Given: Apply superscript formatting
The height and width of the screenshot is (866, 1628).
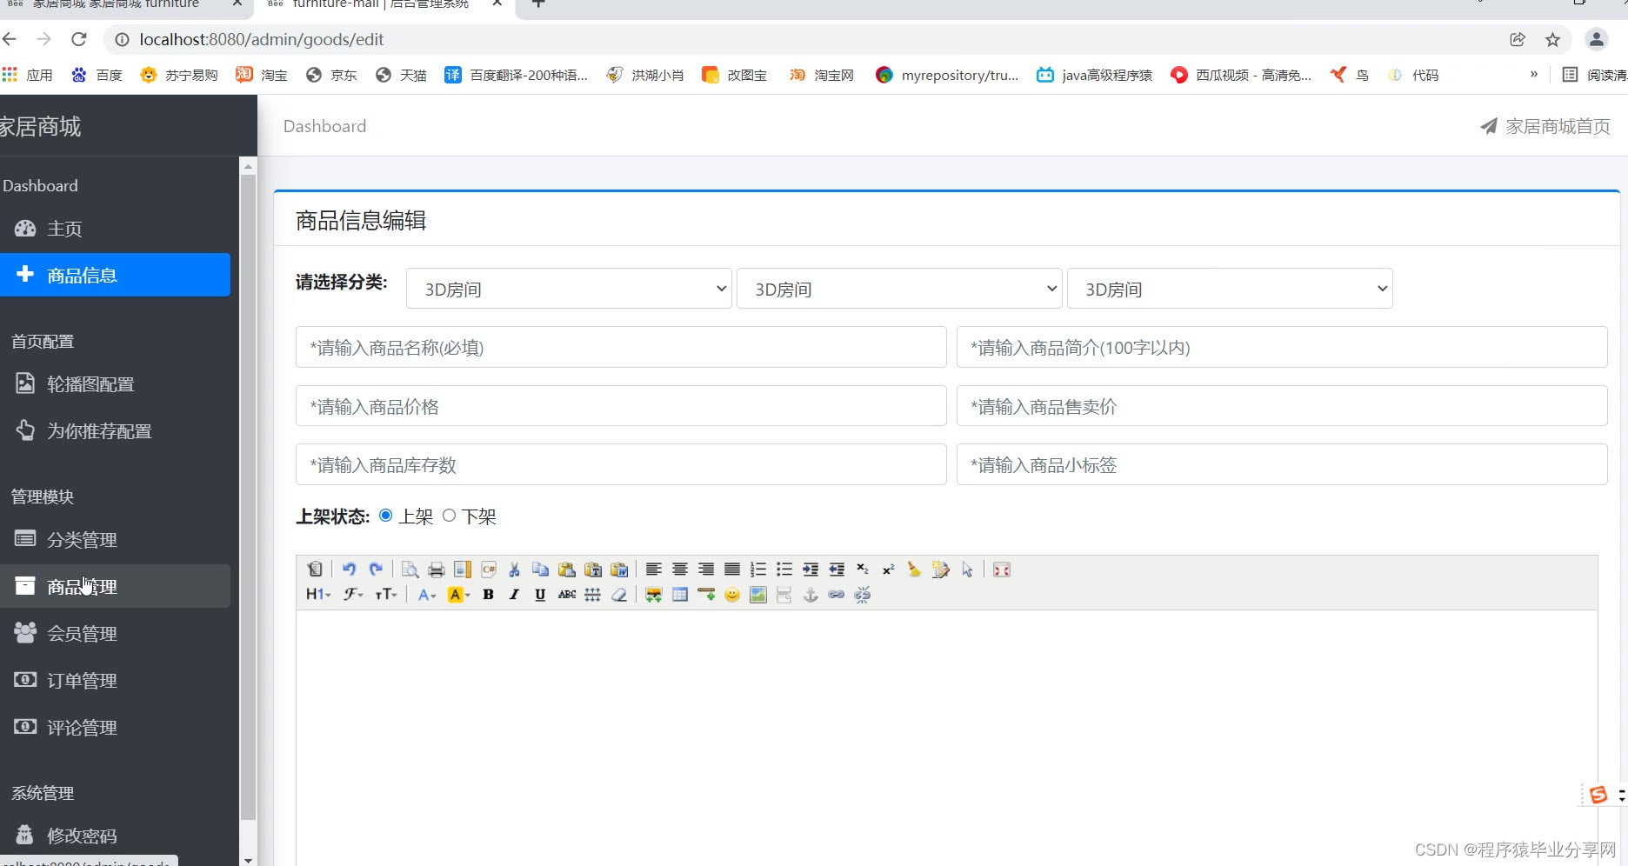Looking at the screenshot, I should coord(889,570).
